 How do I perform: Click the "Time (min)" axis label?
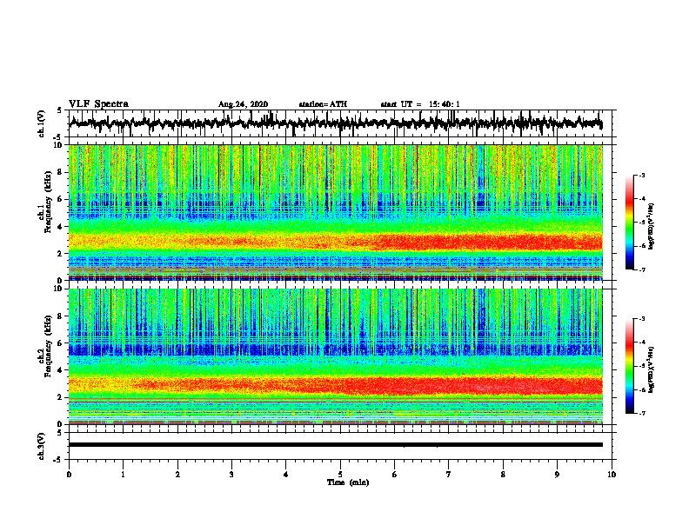(348, 482)
